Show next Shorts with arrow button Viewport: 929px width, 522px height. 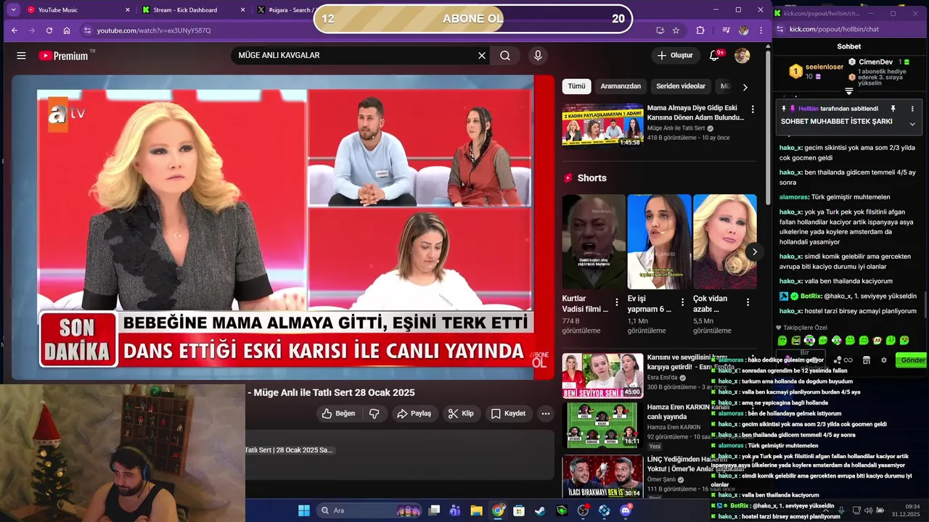click(755, 252)
